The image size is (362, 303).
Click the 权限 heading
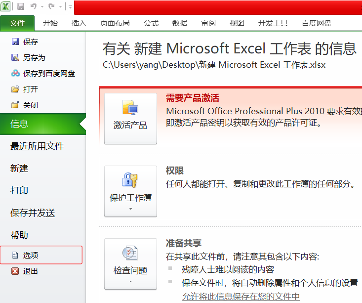(175, 171)
